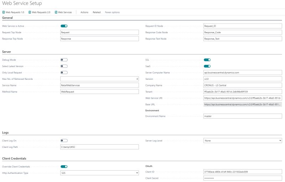Click the Client Secret field
The image size is (285, 182).
[x=243, y=178]
